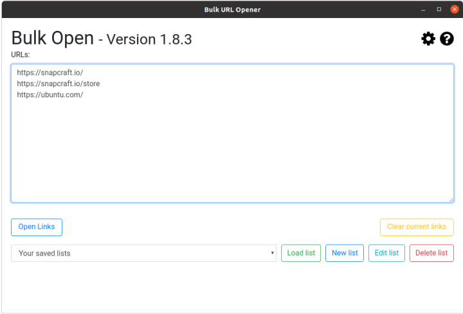Minimize the Bulk URL Opener window
Viewport: 463px width, 314px height.
pyautogui.click(x=423, y=10)
